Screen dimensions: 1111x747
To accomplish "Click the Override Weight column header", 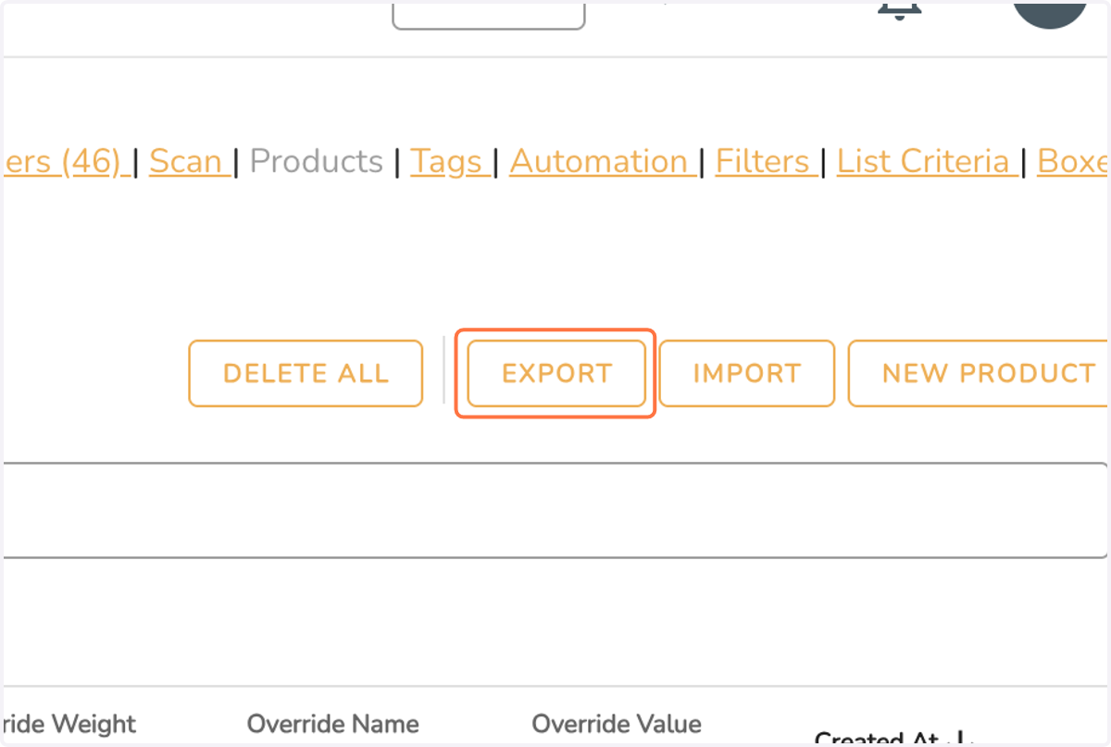I will [69, 724].
